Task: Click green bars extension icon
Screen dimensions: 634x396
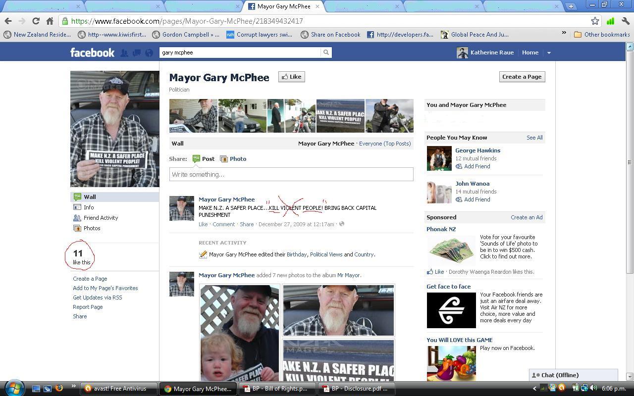Action: 610,21
